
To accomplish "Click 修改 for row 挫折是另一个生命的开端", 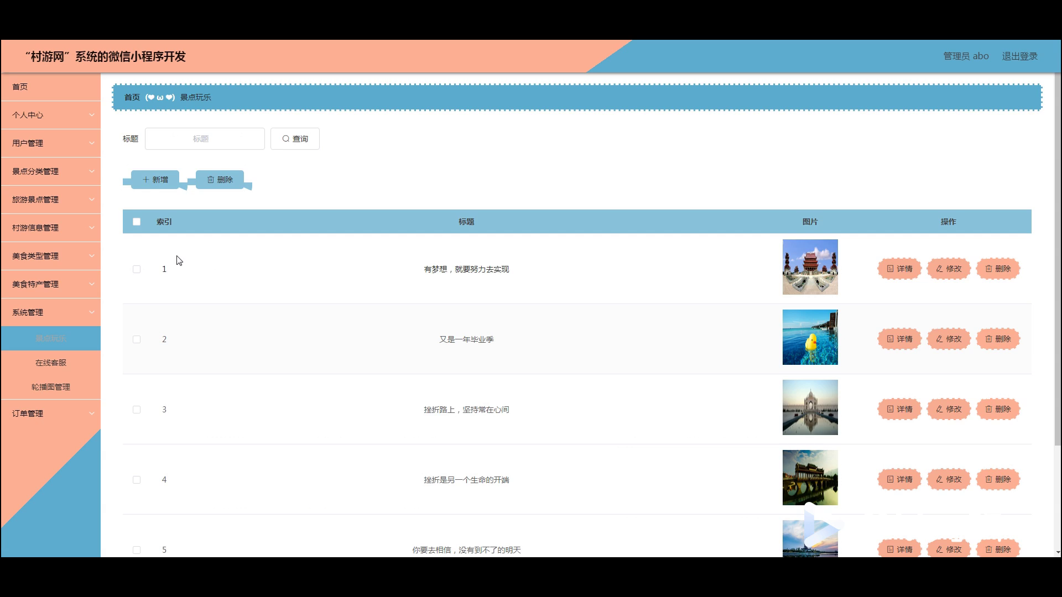I will pos(949,479).
